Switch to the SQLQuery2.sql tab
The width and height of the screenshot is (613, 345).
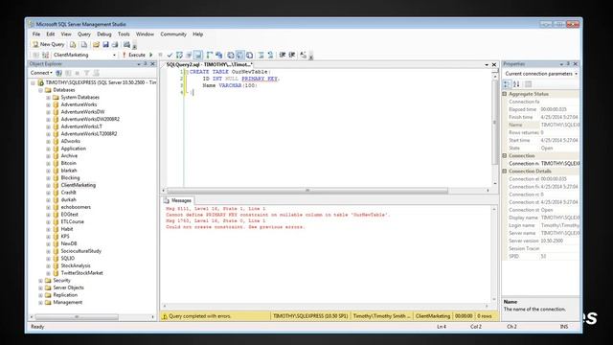(x=209, y=64)
